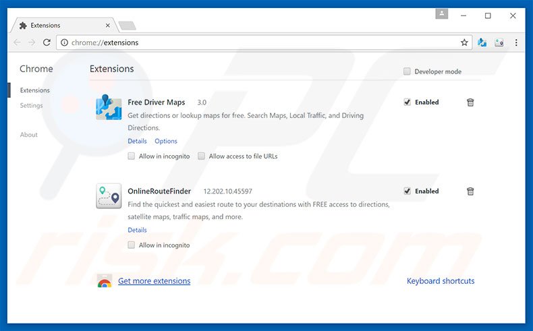Screen dimensions: 533x331
Task: Reload the page with the refresh icon
Action: click(x=47, y=42)
